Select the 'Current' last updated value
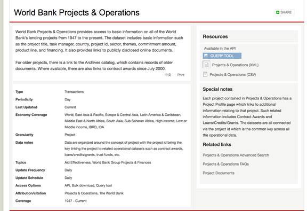Screen dimensions: 307x211 [x=70, y=107]
